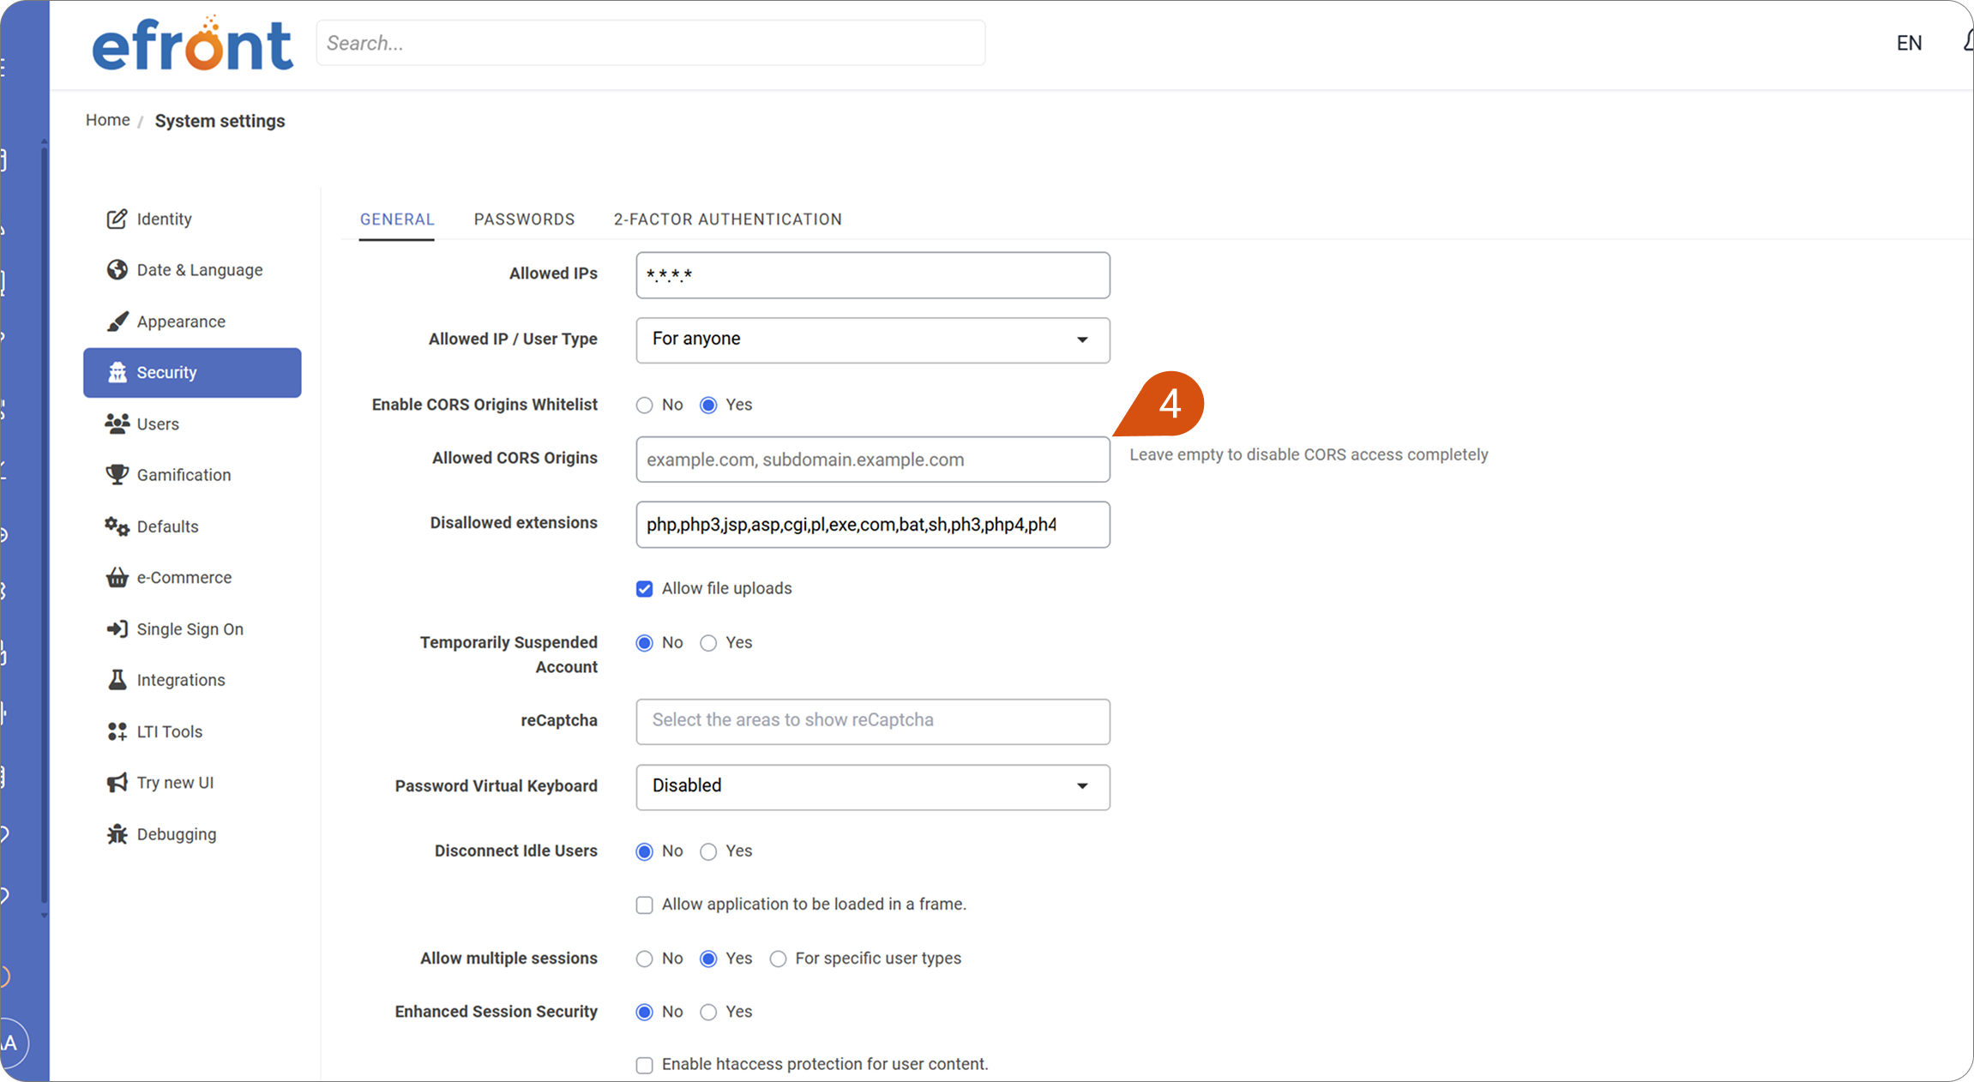Viewport: 1974px width, 1082px height.
Task: Click the Allowed CORS Origins input
Action: [873, 460]
